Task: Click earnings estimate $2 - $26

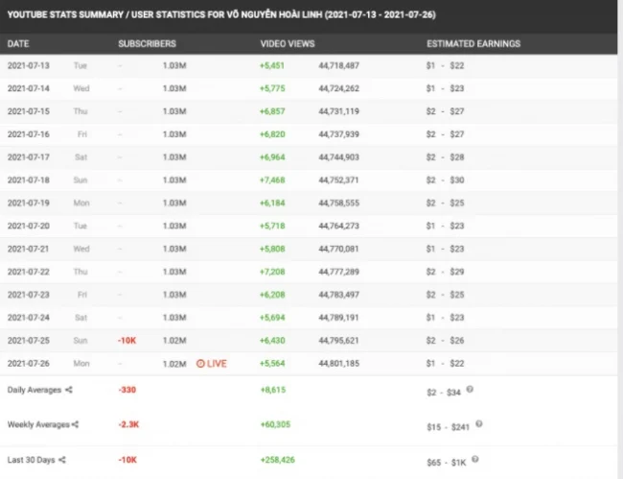Action: point(445,341)
